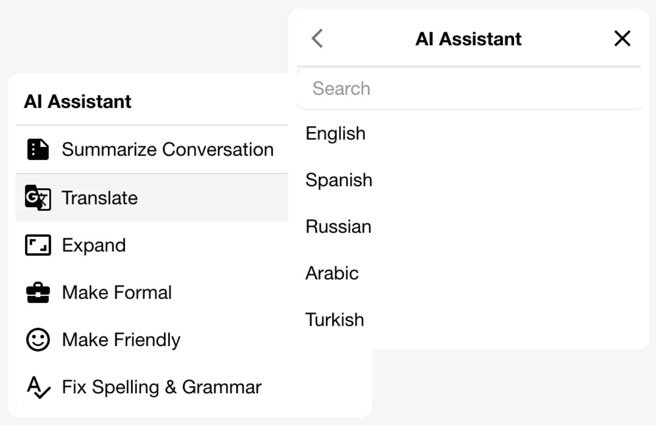Image resolution: width=656 pixels, height=425 pixels.
Task: Click the spelling check icon
Action: [38, 387]
